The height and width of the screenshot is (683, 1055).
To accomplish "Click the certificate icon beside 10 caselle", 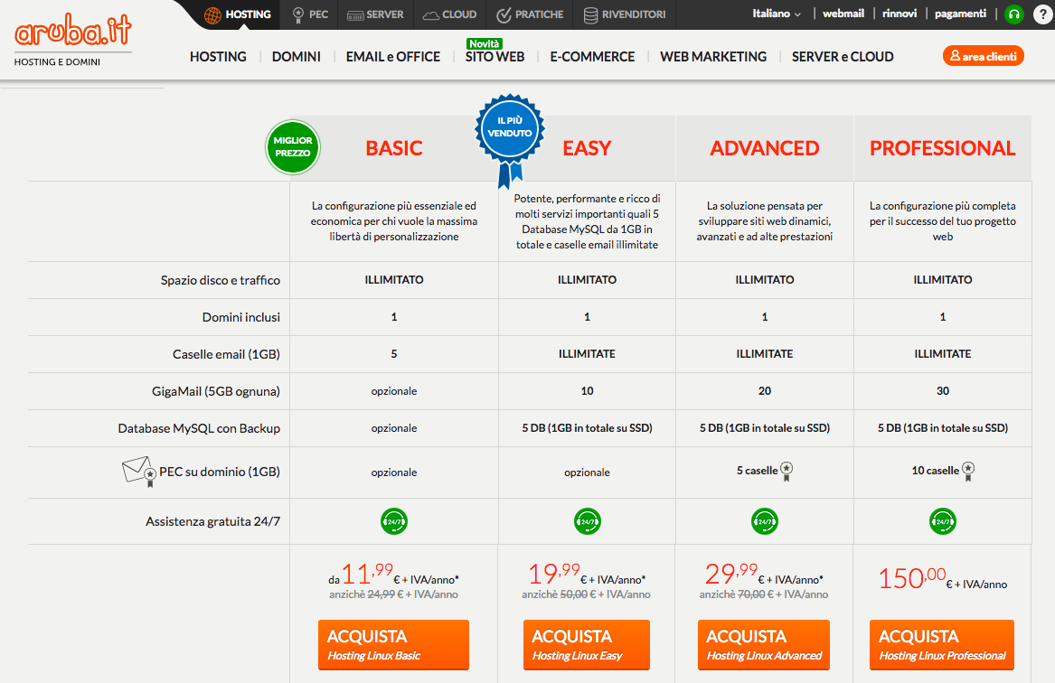I will point(968,472).
